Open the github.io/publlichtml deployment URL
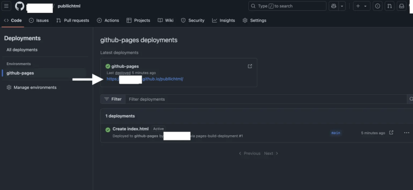The width and height of the screenshot is (413, 190). click(145, 79)
